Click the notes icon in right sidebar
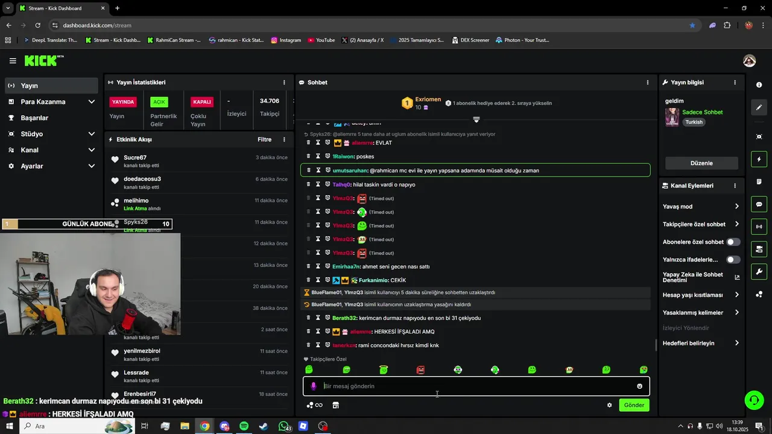The width and height of the screenshot is (772, 434). [759, 182]
